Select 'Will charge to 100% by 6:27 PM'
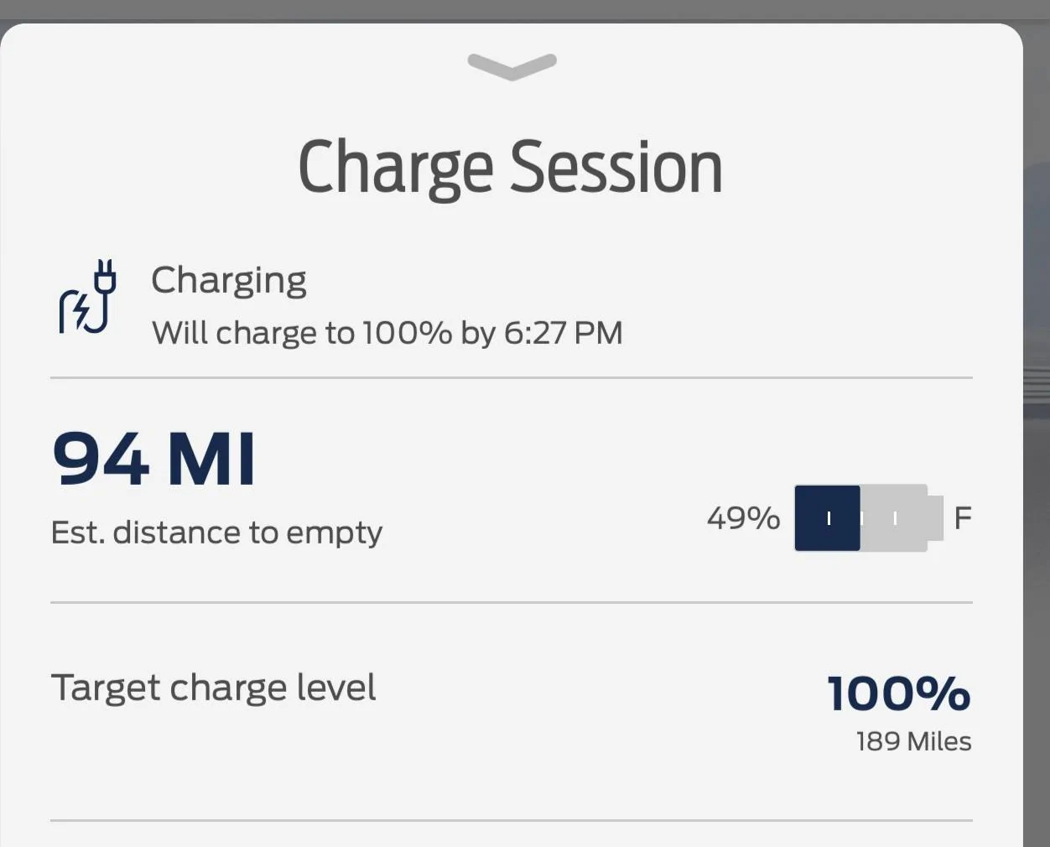1050x847 pixels. 387,333
